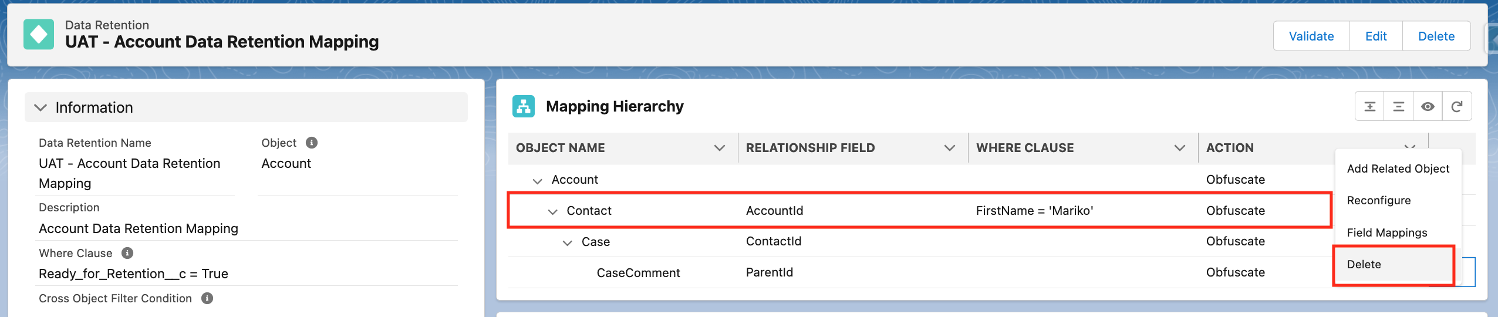
Task: Collapse the Information section
Action: point(41,107)
